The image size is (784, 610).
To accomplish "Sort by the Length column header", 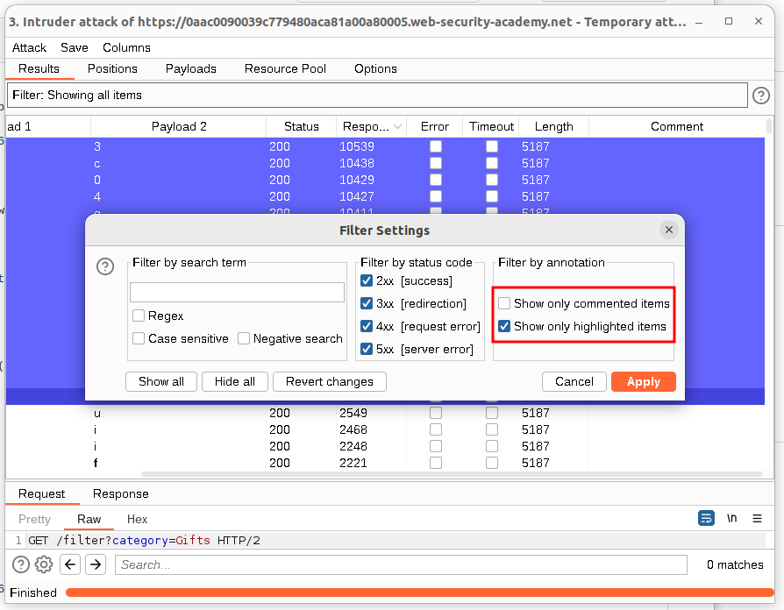I will [x=553, y=127].
